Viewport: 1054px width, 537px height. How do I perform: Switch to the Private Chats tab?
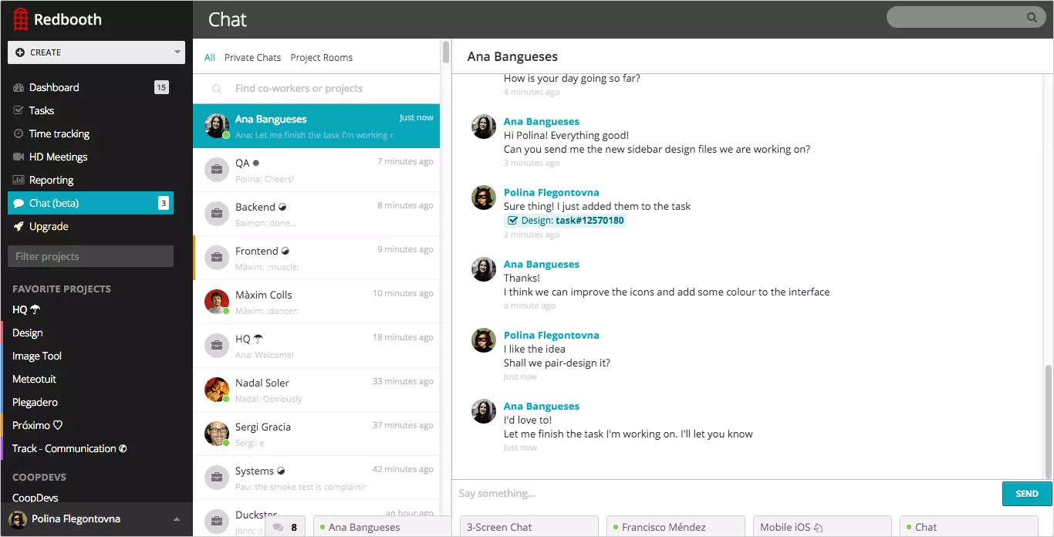tap(252, 58)
